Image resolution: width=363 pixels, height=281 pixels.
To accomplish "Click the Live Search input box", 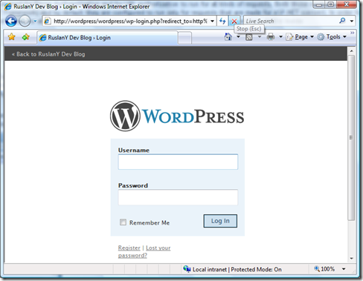I will (290, 22).
